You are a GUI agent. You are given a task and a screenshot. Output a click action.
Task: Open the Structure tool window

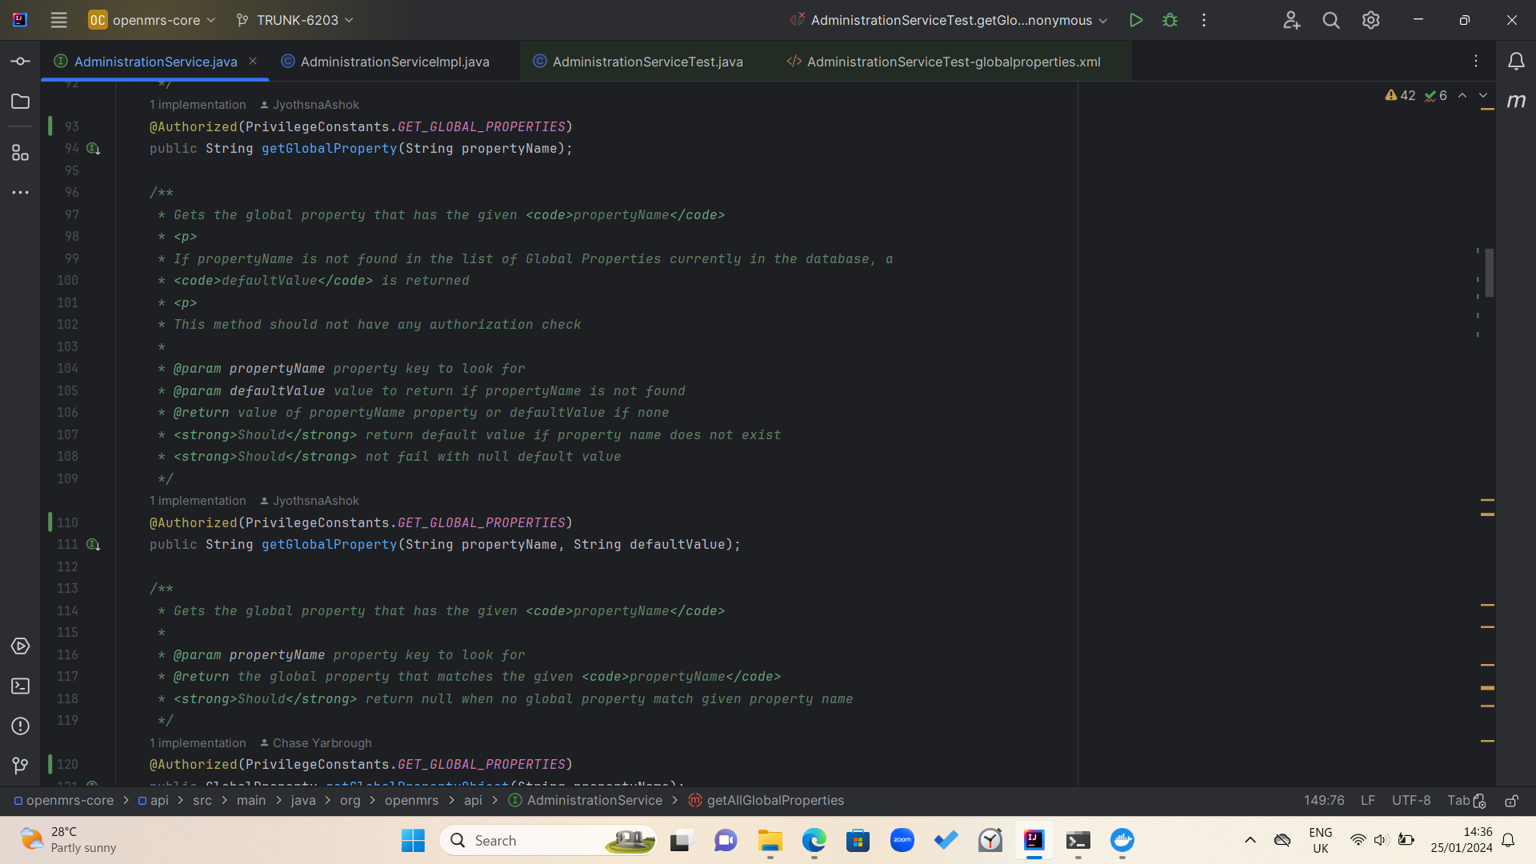tap(20, 152)
